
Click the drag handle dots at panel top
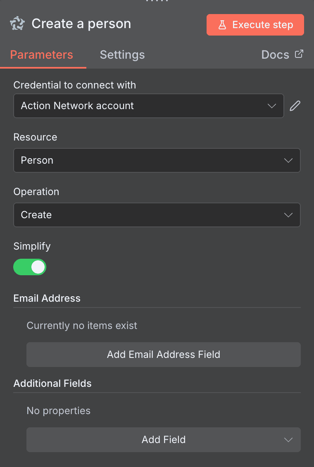click(x=157, y=1)
